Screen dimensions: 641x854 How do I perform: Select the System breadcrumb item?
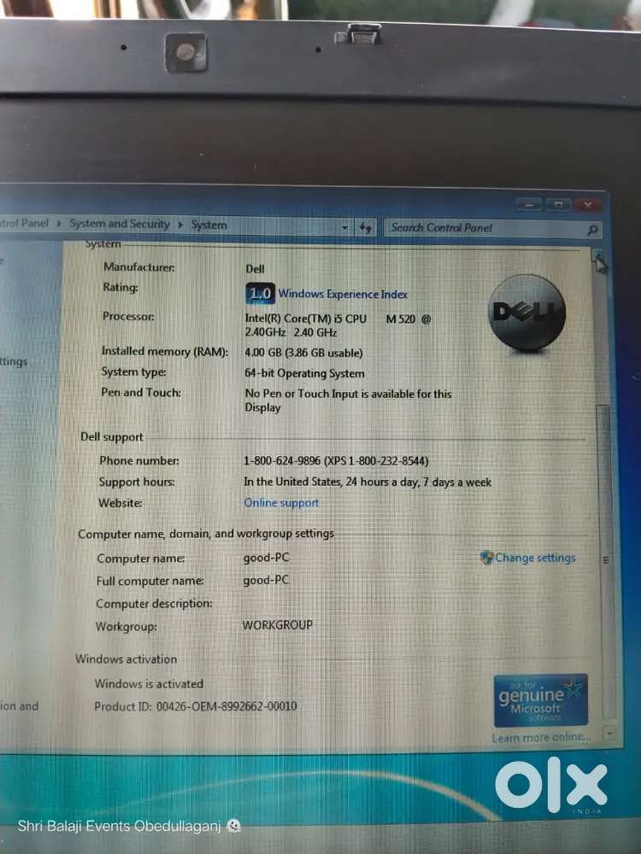click(209, 225)
